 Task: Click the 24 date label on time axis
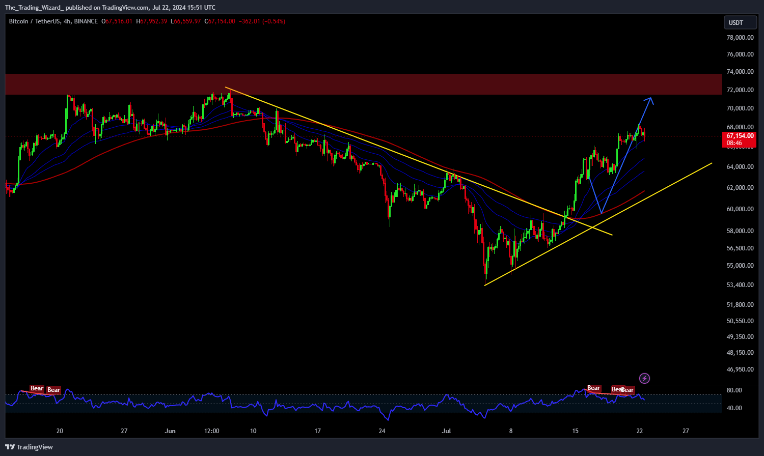[x=382, y=431]
